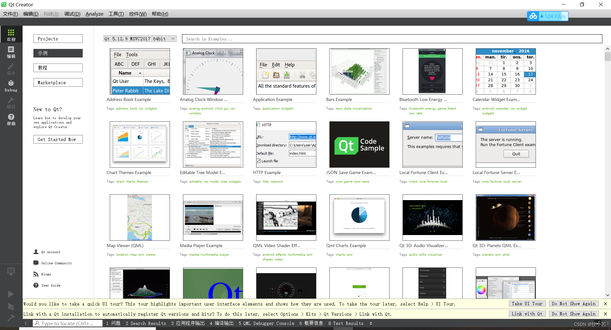Expand the Qt 5.12.9 MSVC2017 64bit combo box
This screenshot has height=330, width=611.
[140, 39]
